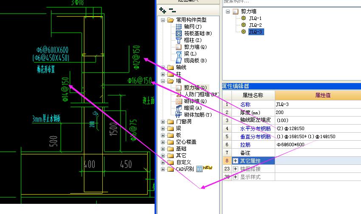Edit the 轴线距左墙皮 value (100)

pos(318,120)
